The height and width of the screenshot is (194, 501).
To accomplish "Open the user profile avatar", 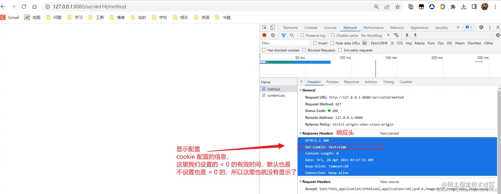I will [485, 7].
